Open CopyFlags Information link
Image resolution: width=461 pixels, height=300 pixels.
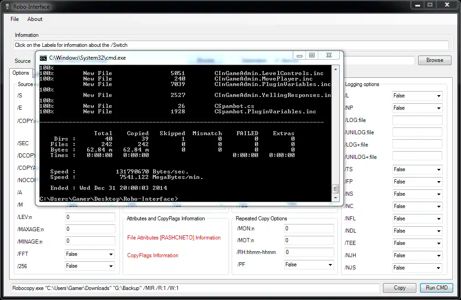click(153, 255)
